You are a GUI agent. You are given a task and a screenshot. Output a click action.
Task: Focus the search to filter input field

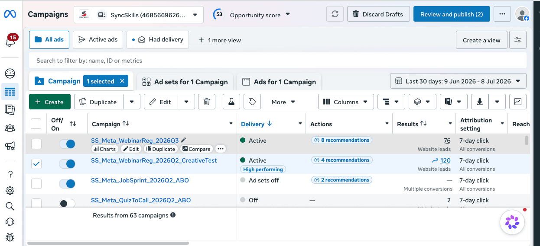(x=278, y=61)
